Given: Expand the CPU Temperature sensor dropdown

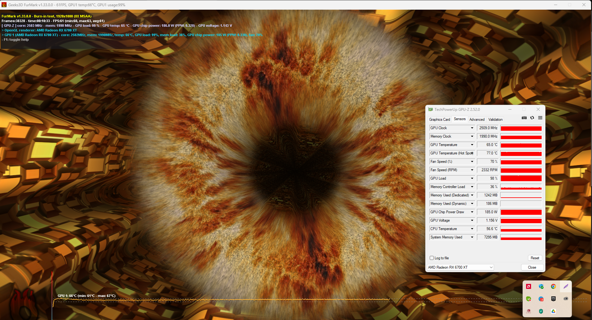Looking at the screenshot, I should (x=472, y=229).
